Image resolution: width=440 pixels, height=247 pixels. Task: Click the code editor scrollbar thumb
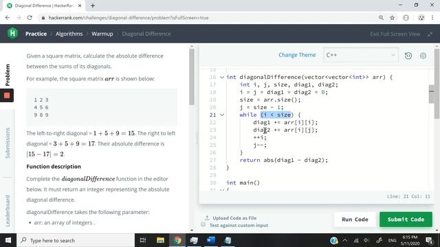coord(432,94)
